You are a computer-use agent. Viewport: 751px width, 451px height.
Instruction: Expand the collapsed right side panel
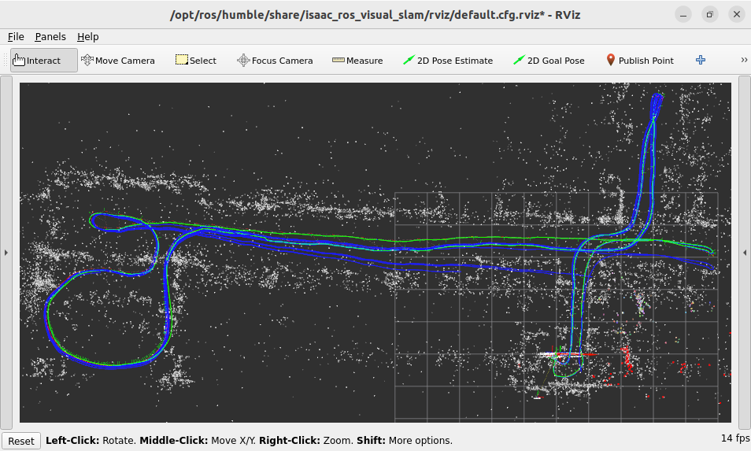(x=745, y=253)
